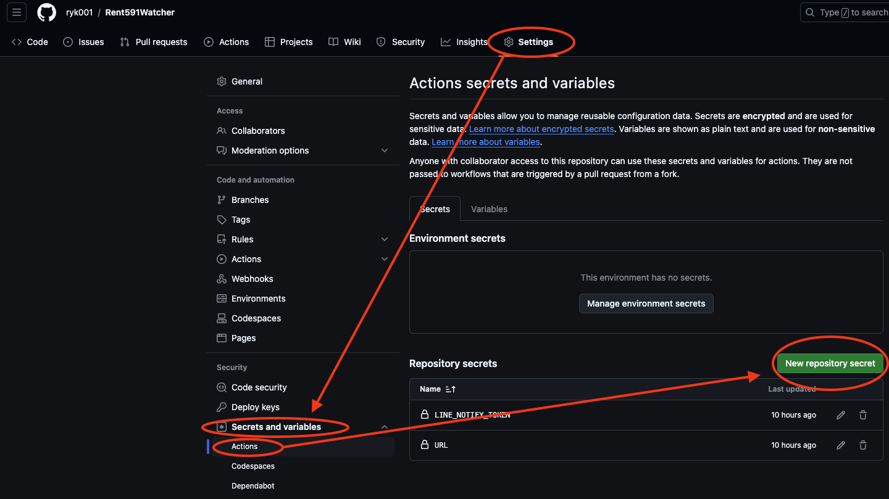Viewport: 889px width, 499px height.
Task: Collapse Secrets and variables section
Action: [385, 427]
